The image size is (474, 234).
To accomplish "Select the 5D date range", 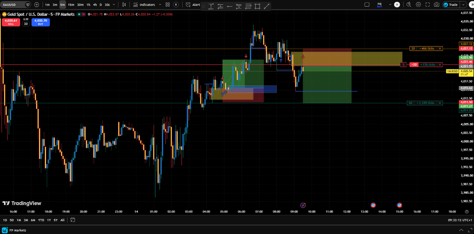I will pos(11,220).
